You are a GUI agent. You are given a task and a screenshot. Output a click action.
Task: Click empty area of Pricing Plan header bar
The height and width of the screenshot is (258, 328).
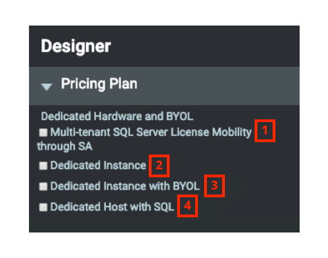pos(217,86)
